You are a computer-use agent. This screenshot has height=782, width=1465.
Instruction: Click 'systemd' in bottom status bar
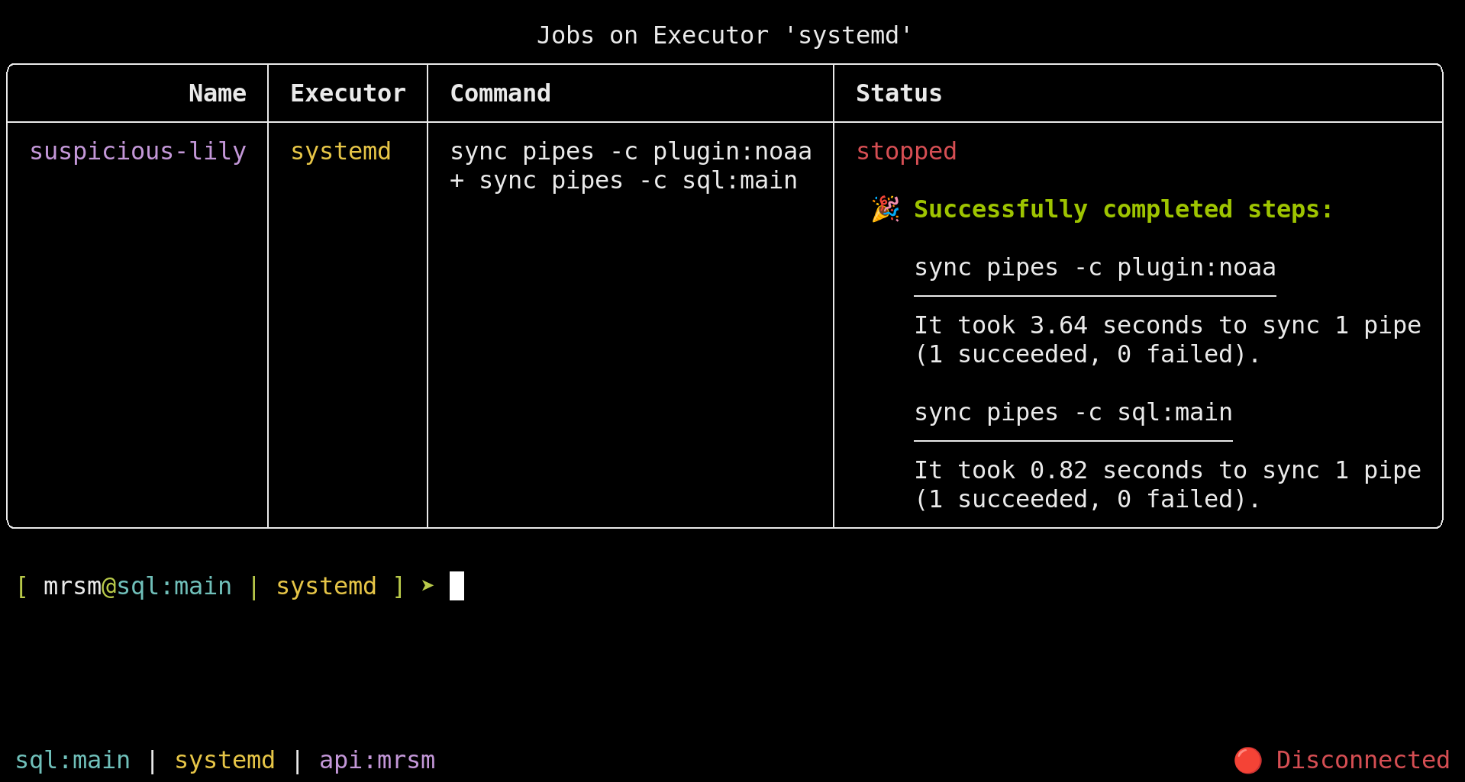(224, 760)
